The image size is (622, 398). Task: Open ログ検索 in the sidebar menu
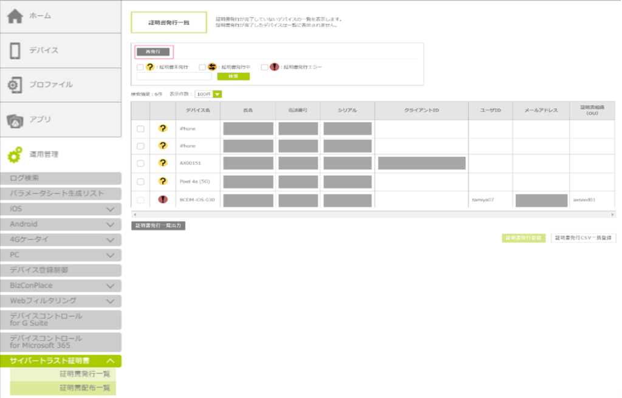pyautogui.click(x=61, y=179)
